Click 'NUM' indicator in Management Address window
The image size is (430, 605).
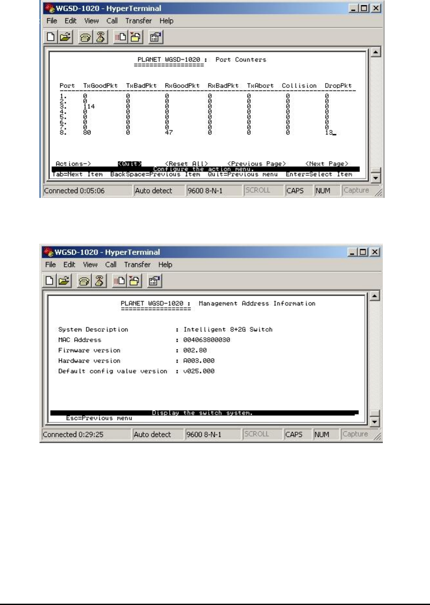322,434
